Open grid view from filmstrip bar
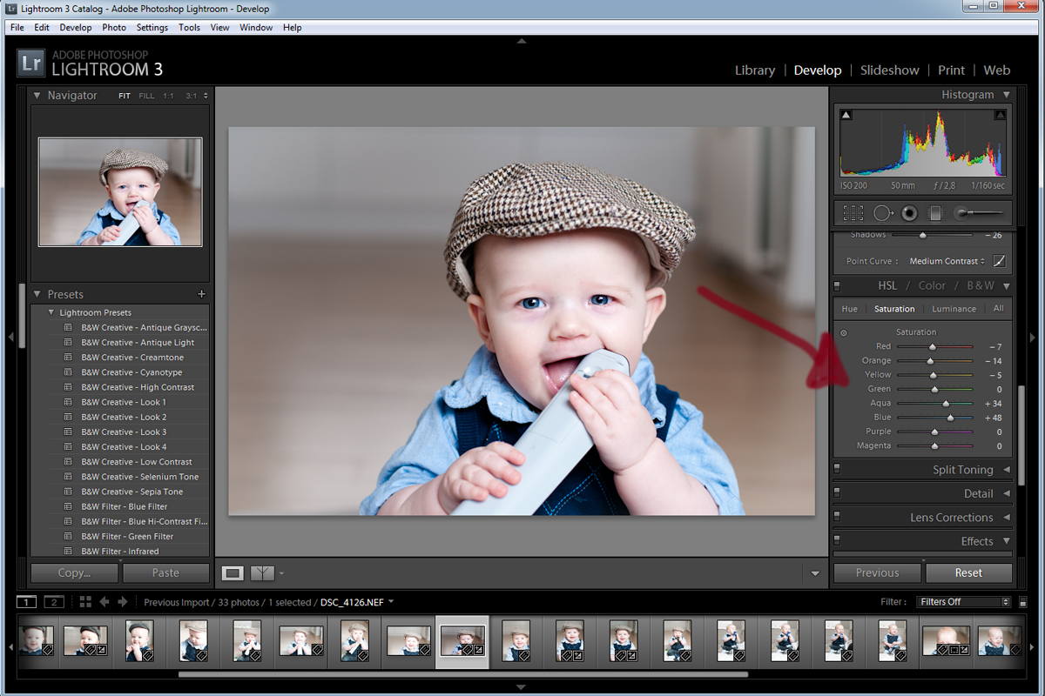1045x696 pixels. [x=85, y=602]
